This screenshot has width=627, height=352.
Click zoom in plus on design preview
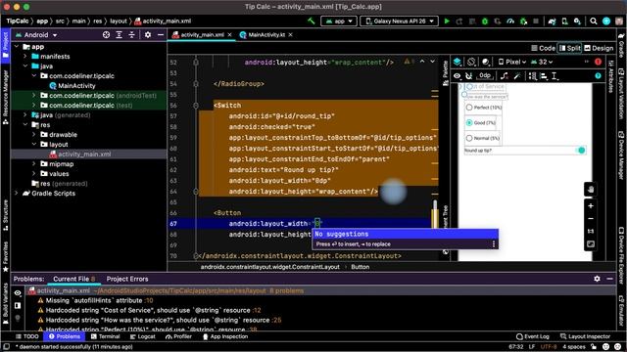[590, 206]
